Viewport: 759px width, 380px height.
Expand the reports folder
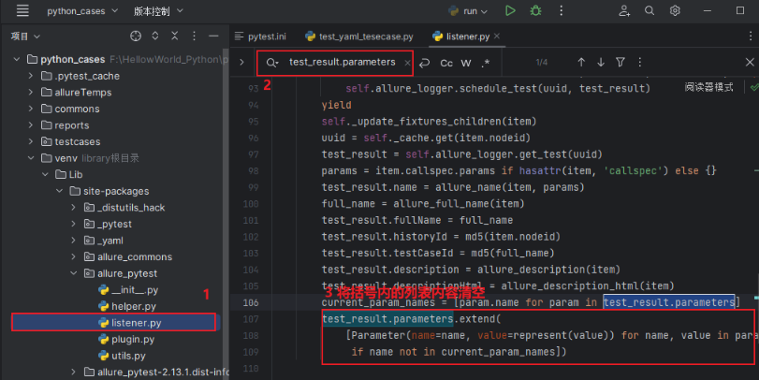click(31, 124)
